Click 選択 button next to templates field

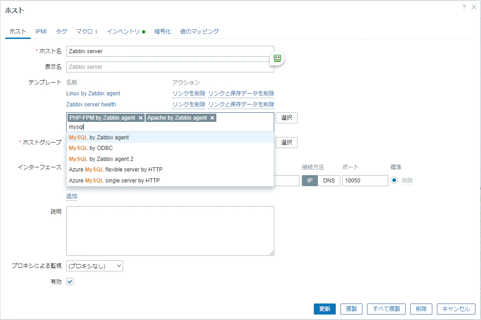287,118
